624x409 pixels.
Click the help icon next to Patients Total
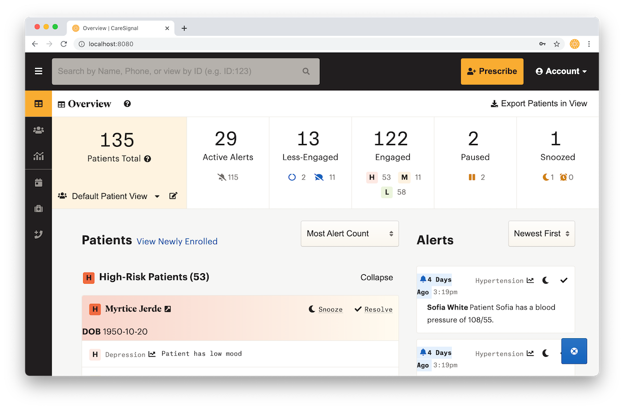pyautogui.click(x=148, y=159)
